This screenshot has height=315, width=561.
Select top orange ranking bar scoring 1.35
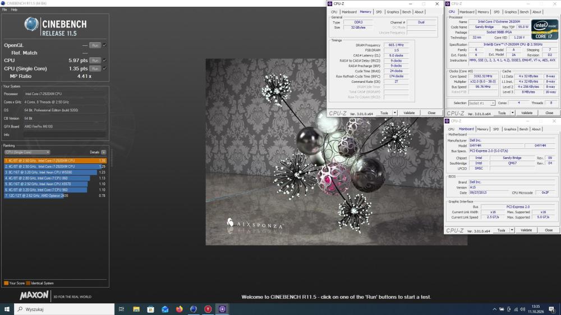(55, 161)
